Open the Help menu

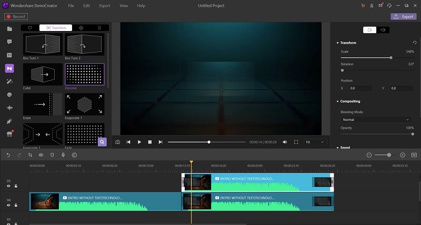(141, 6)
